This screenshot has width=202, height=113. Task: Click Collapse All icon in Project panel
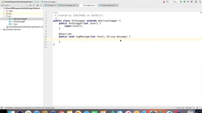coord(34,5)
